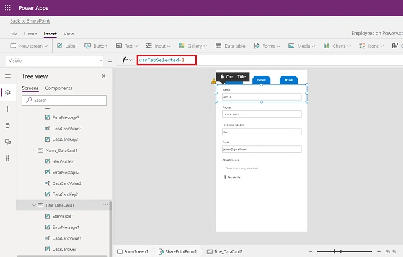Screen dimensions: 403x257
Task: Select ErrorMessage3 in the tree
Action: (66, 117)
